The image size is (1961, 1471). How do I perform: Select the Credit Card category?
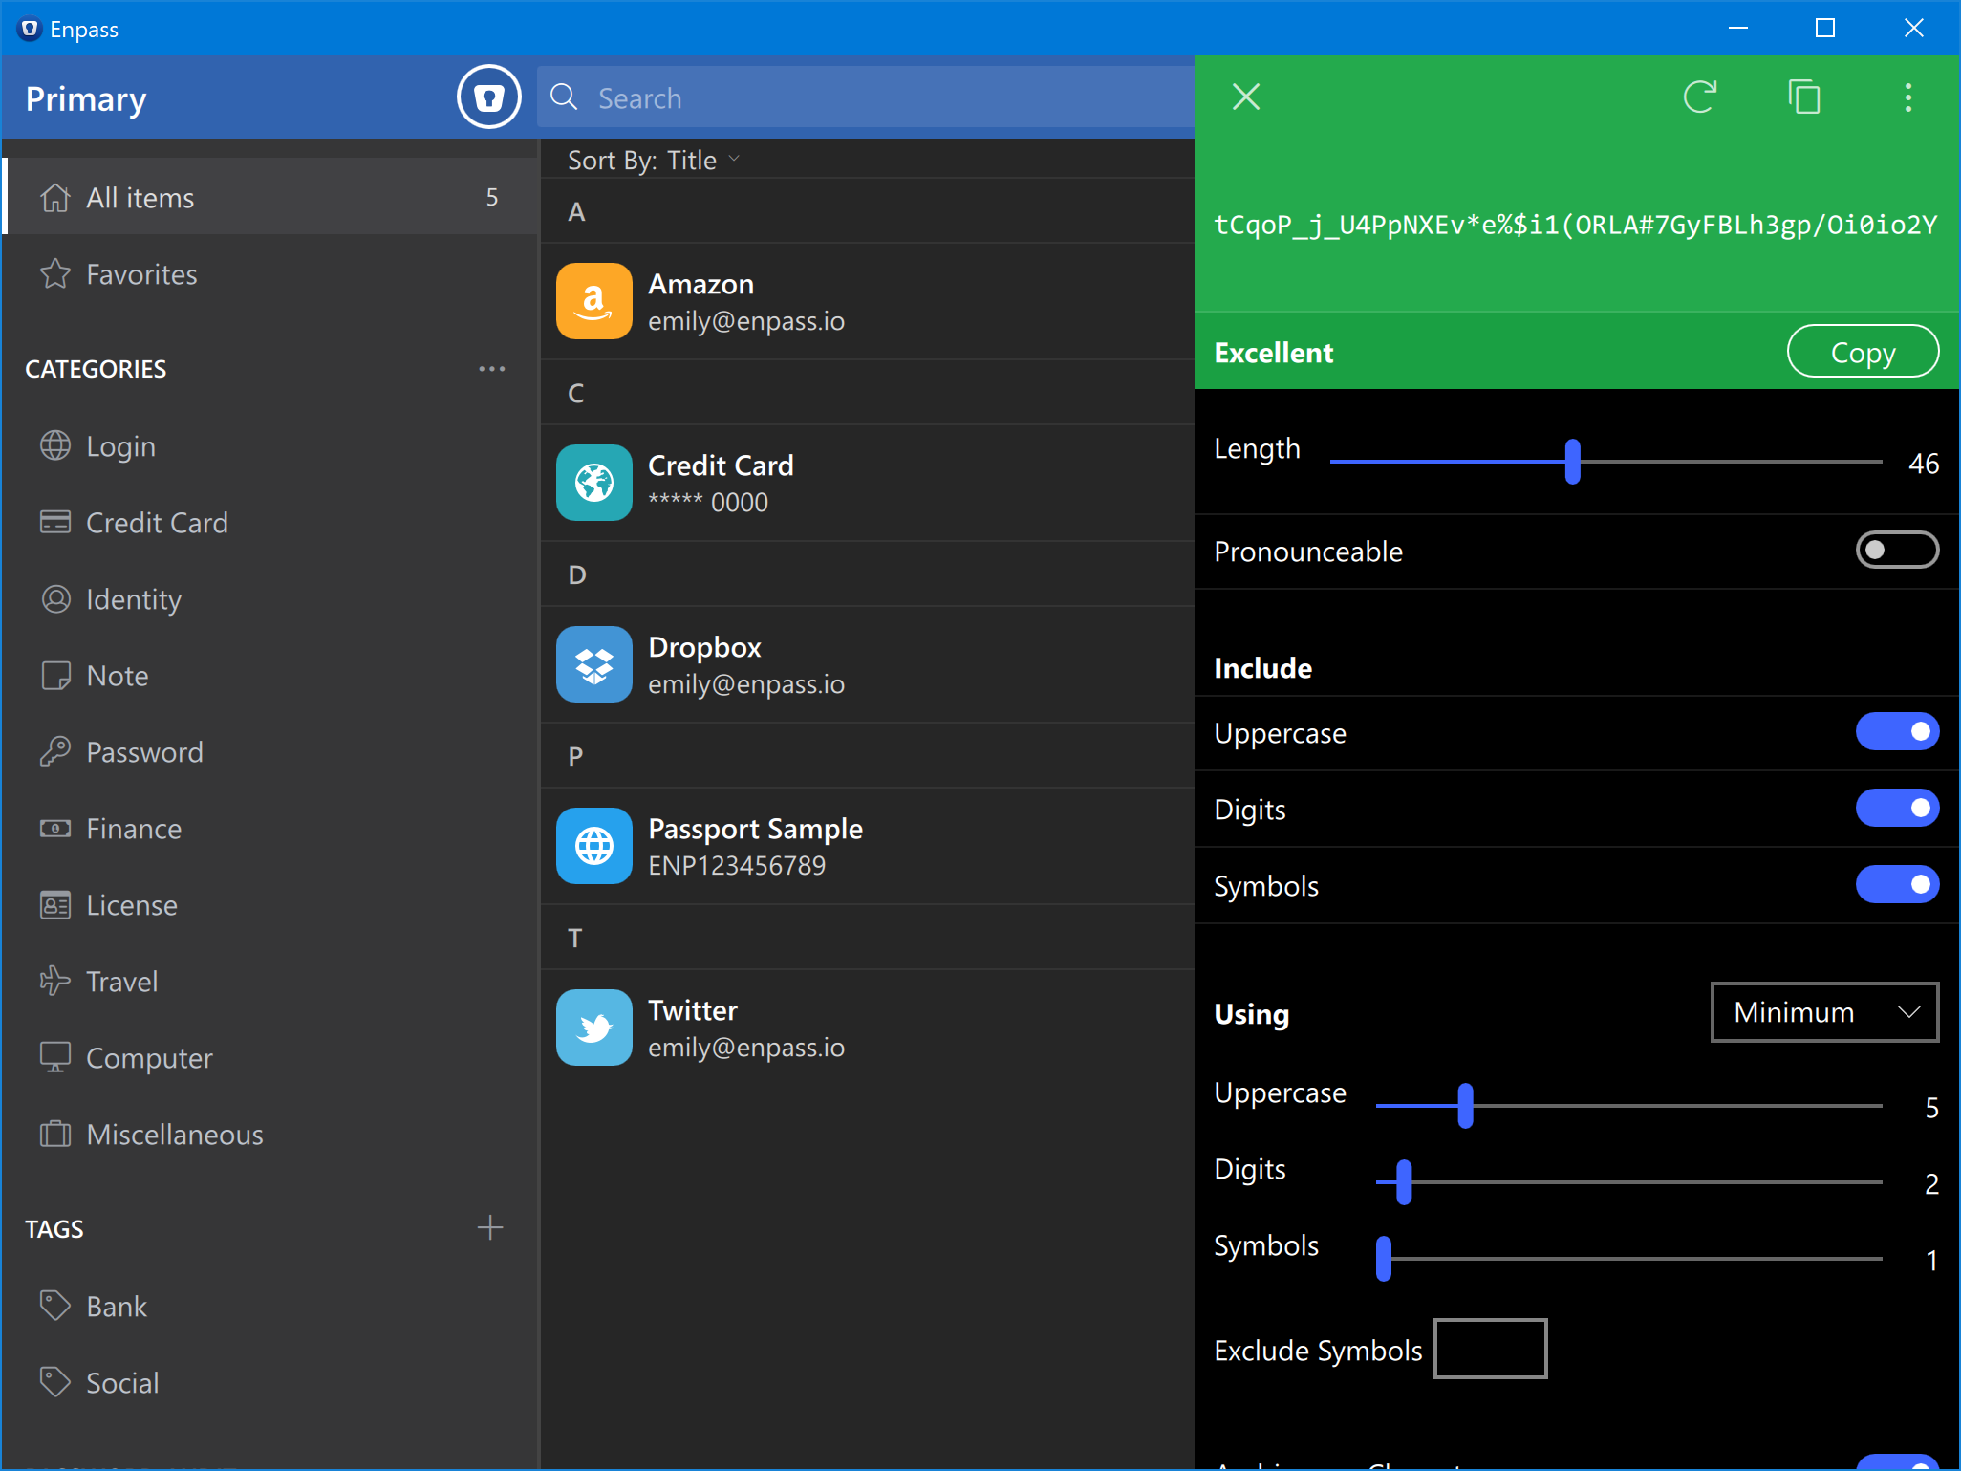(270, 523)
